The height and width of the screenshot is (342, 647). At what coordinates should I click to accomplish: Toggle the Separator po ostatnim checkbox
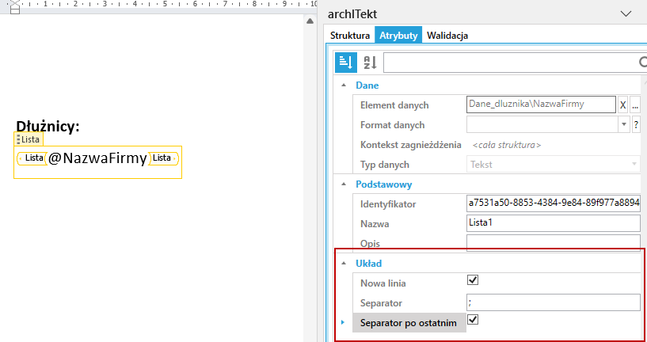(x=473, y=320)
